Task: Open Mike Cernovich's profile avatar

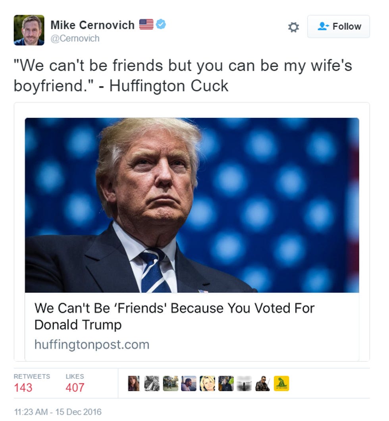Action: click(x=29, y=30)
